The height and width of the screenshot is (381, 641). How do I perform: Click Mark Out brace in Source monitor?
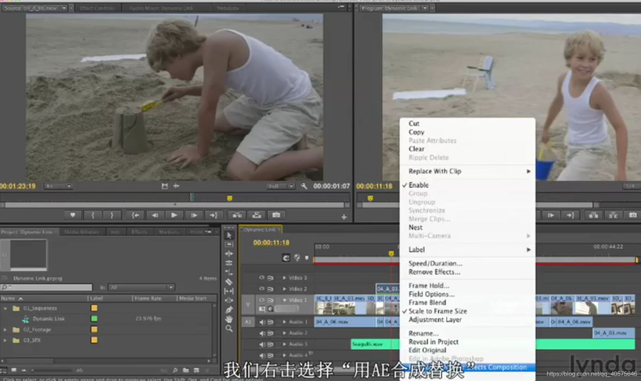112,215
